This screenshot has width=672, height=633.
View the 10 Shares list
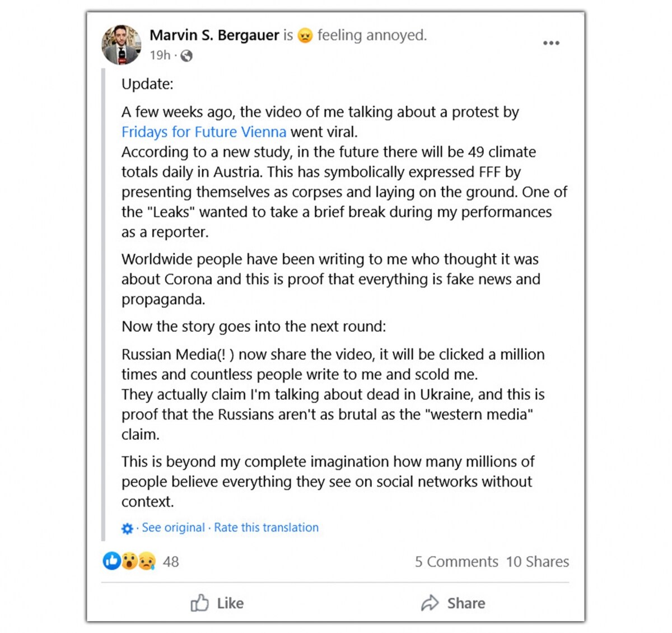pyautogui.click(x=538, y=561)
